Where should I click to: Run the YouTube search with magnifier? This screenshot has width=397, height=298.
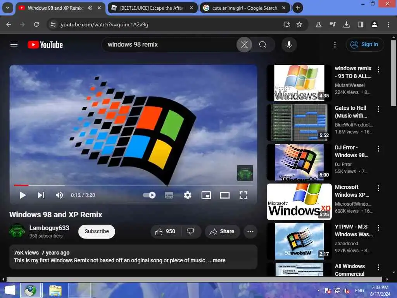(263, 45)
